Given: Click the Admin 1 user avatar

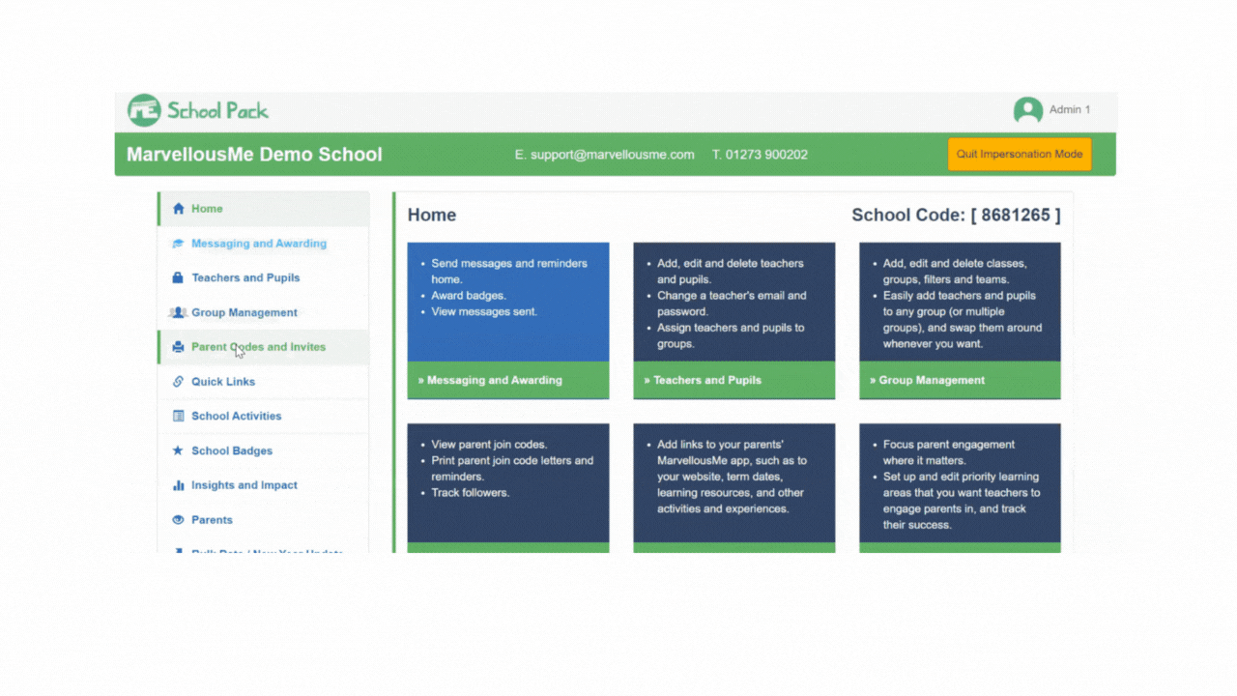Looking at the screenshot, I should pyautogui.click(x=1027, y=110).
